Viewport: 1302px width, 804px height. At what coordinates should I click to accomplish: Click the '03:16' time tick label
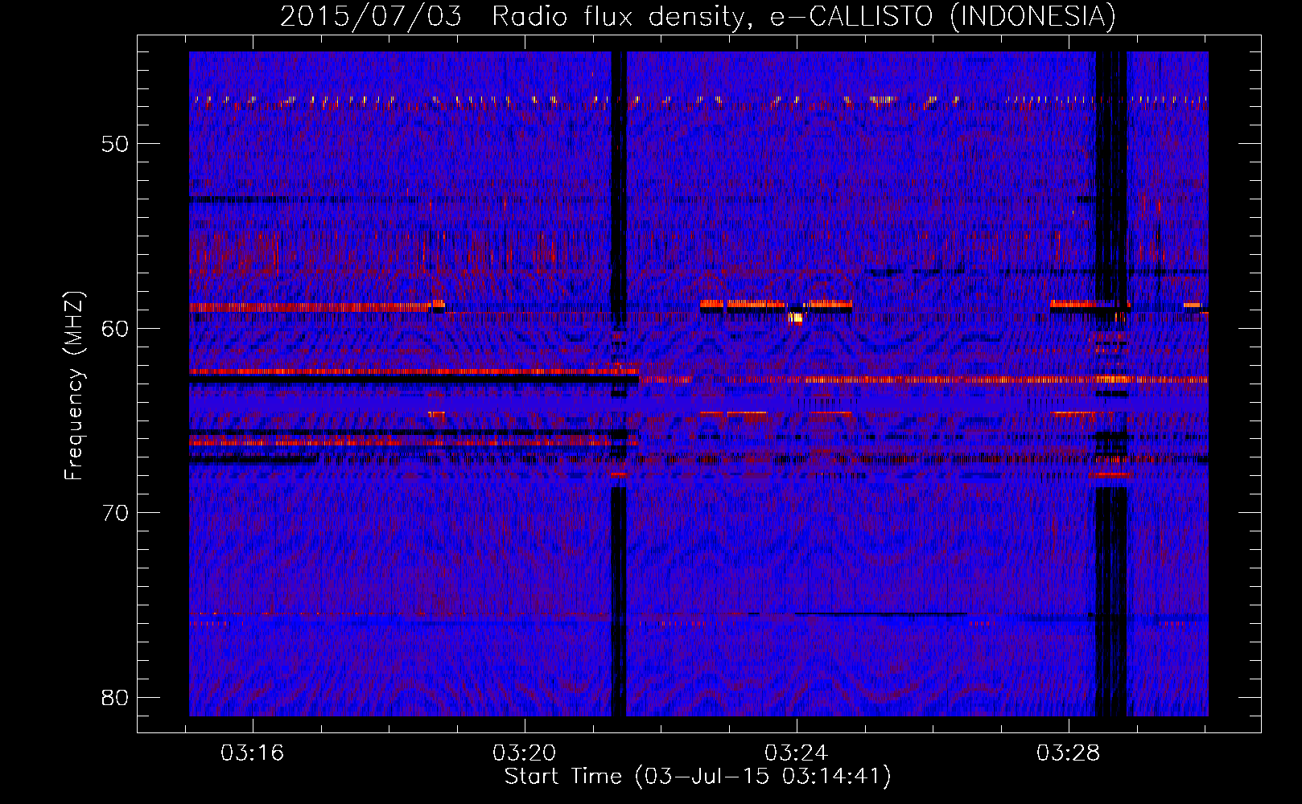tap(253, 753)
